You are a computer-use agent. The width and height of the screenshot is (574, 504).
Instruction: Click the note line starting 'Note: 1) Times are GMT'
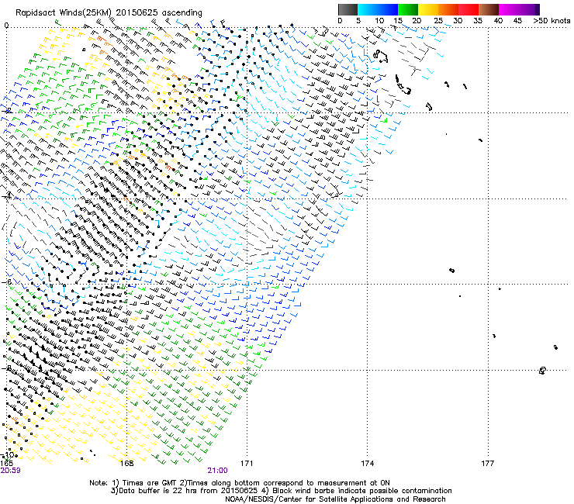240,483
